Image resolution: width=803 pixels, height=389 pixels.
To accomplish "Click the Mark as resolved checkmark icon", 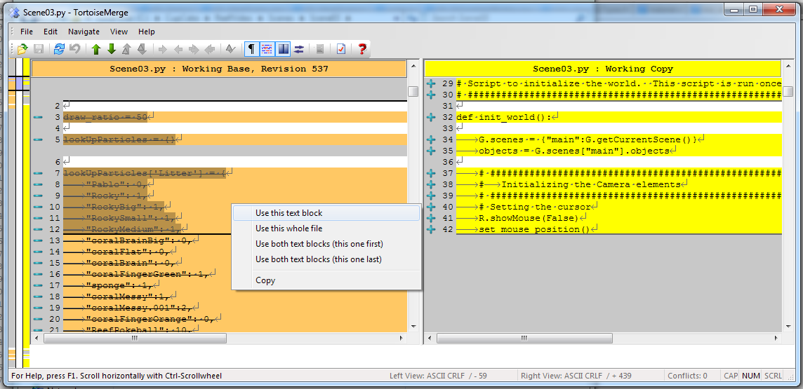I will [340, 49].
